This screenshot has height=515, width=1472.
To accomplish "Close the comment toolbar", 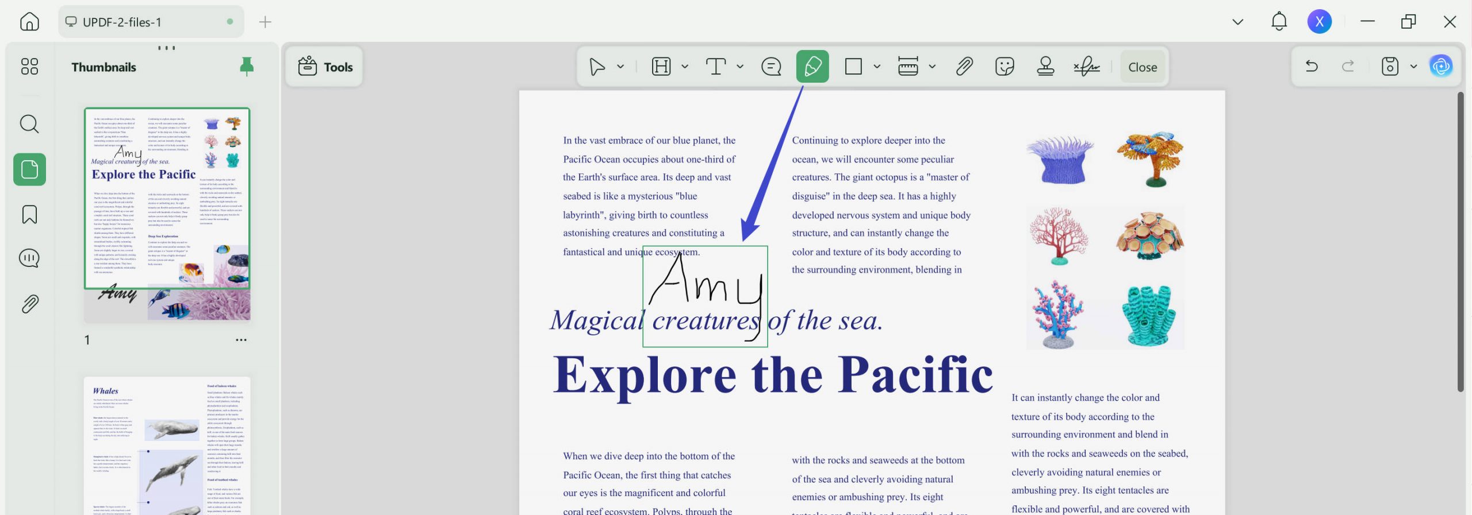I will [1143, 67].
